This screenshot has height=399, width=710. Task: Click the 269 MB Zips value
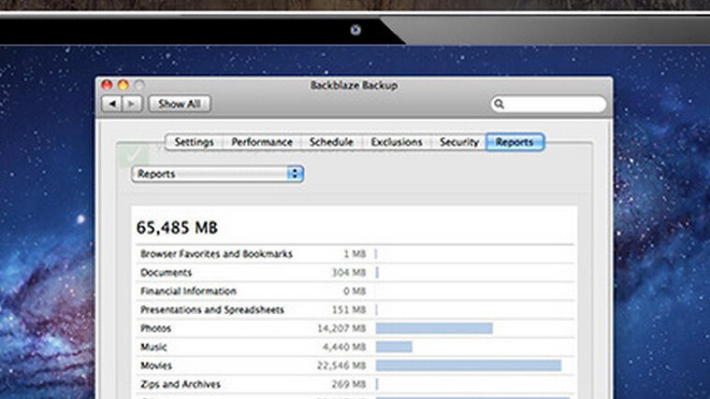point(349,384)
